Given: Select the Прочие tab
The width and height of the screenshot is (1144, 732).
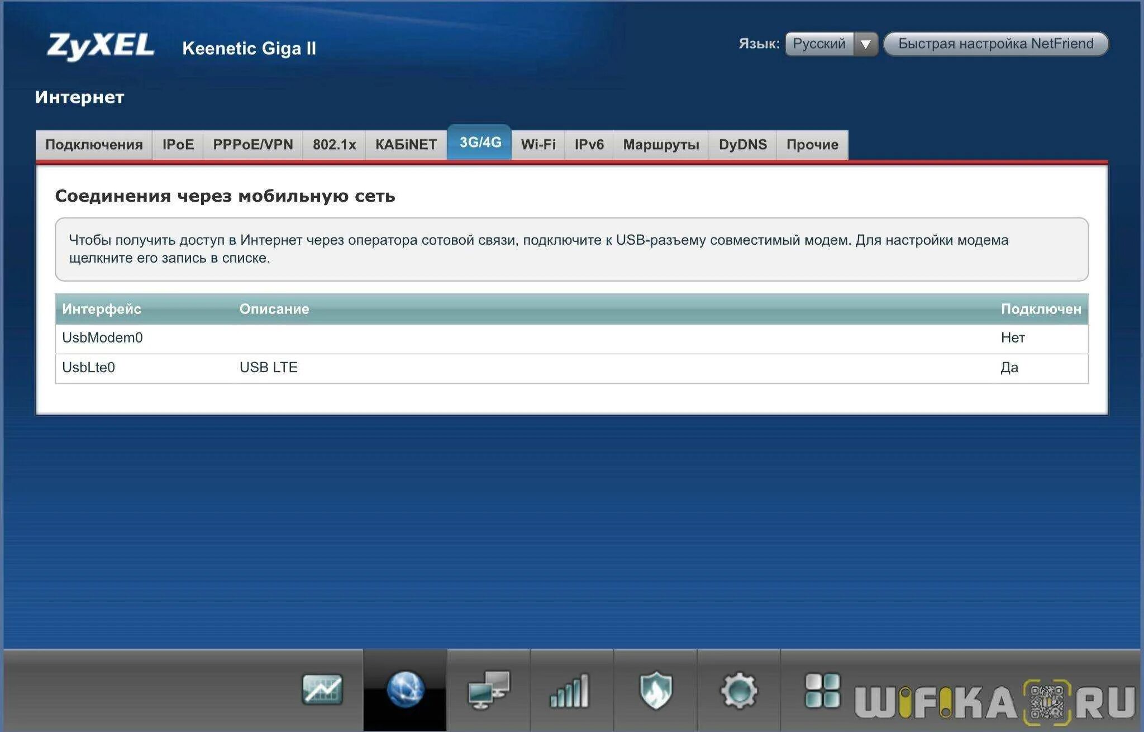Looking at the screenshot, I should 812,145.
